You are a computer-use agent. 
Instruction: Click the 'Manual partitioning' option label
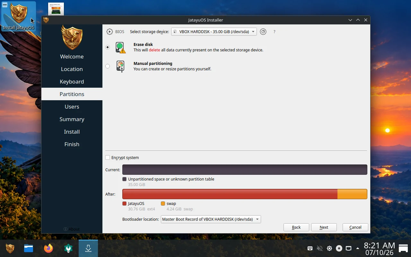[153, 63]
